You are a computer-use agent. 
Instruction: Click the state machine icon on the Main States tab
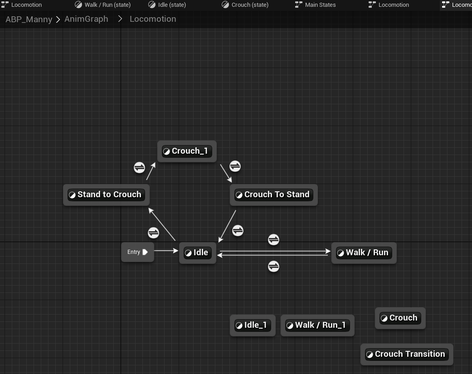pyautogui.click(x=298, y=5)
